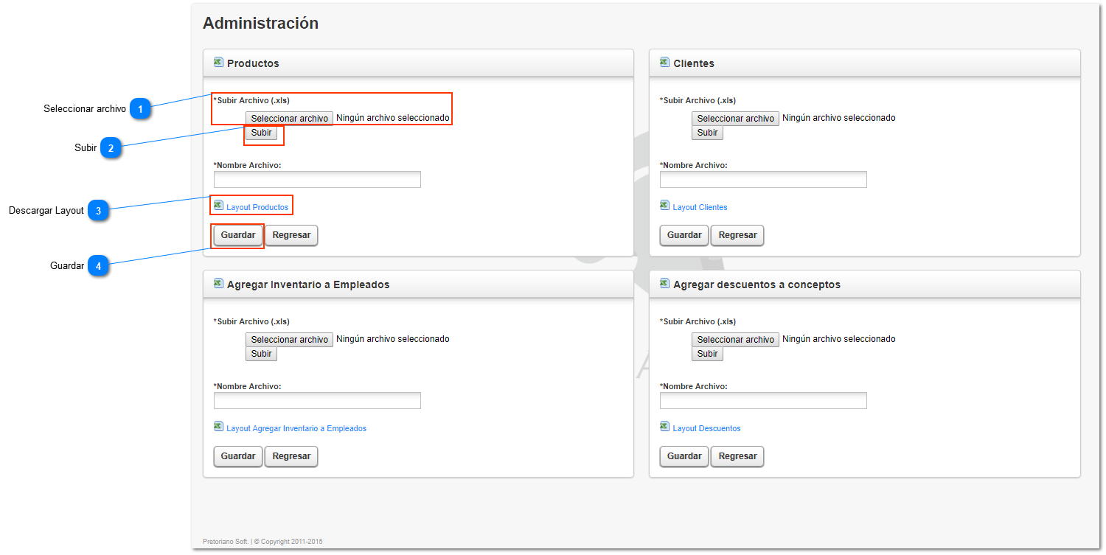
Task: Click the Subir Archivo (.xls) label in Clientes
Action: (x=697, y=100)
